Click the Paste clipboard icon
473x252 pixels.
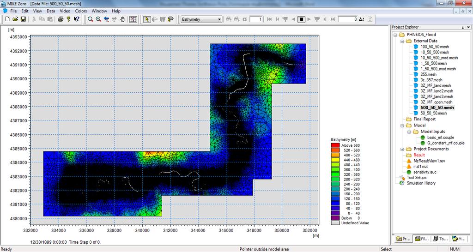pos(50,19)
